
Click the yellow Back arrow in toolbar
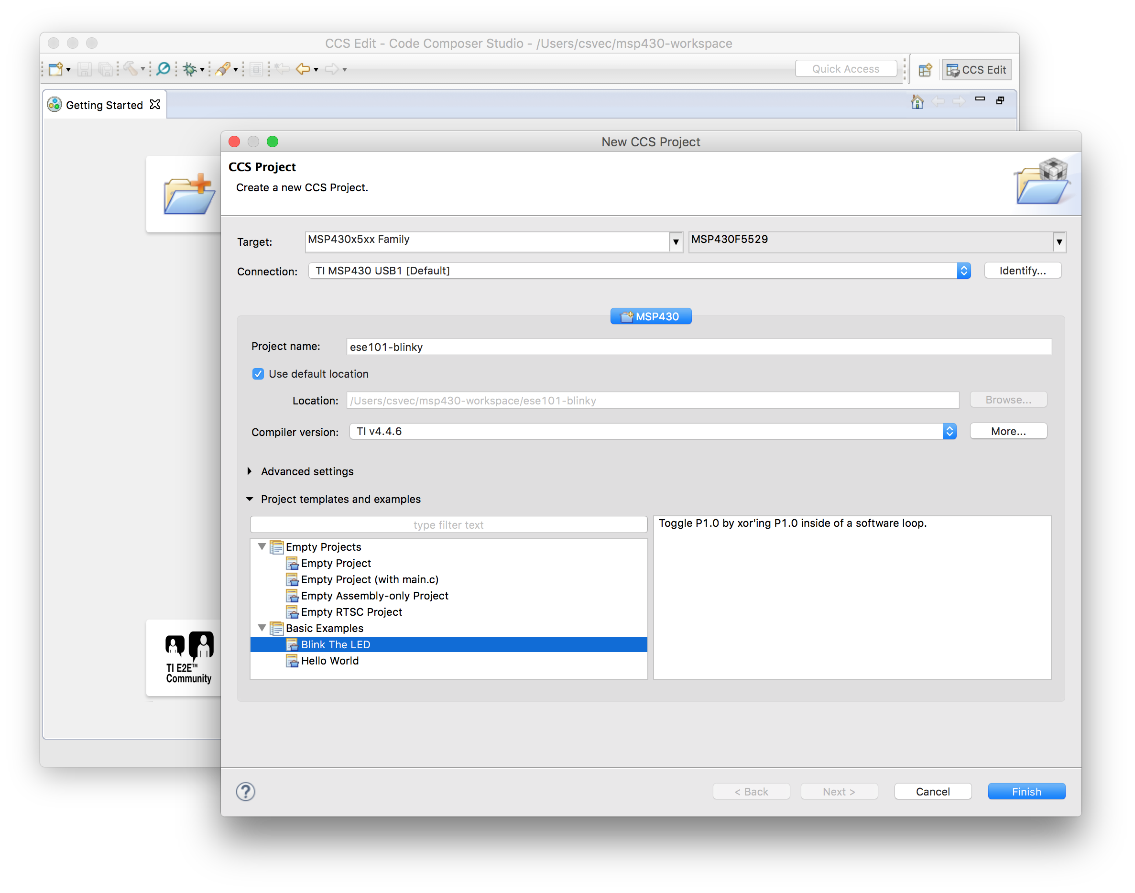[303, 69]
